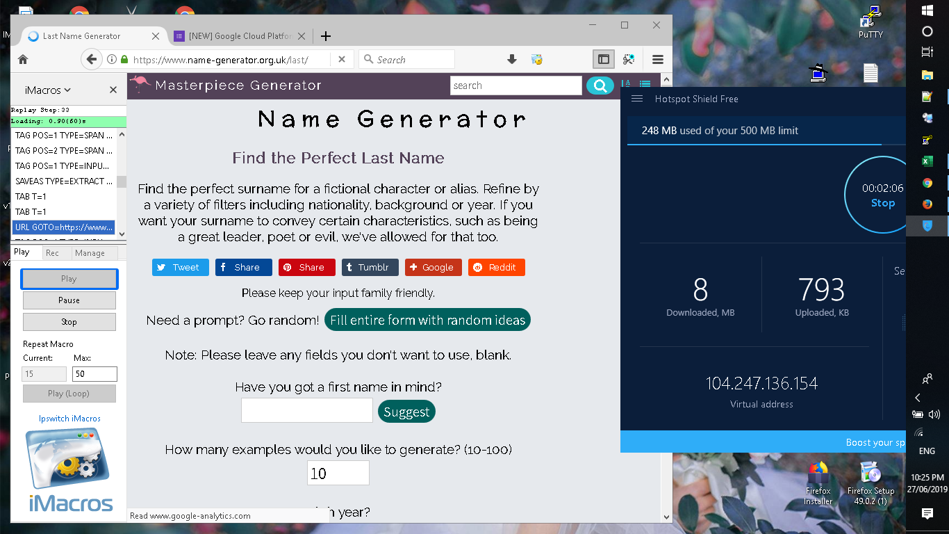Share the page on Tumblr
949x534 pixels.
[x=370, y=267]
